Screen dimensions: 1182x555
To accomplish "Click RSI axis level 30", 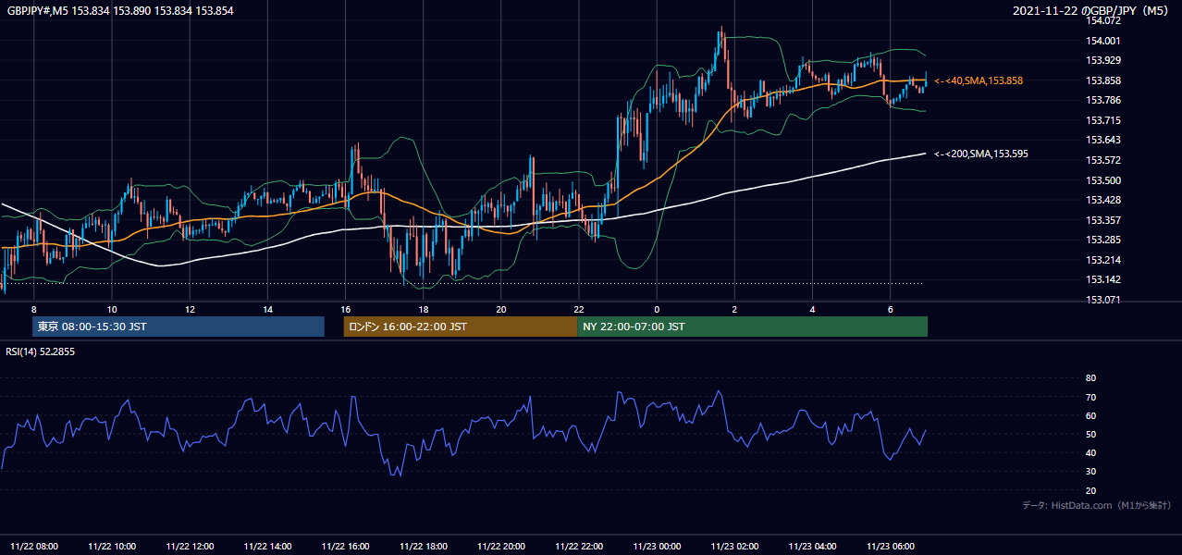I will pos(1090,472).
